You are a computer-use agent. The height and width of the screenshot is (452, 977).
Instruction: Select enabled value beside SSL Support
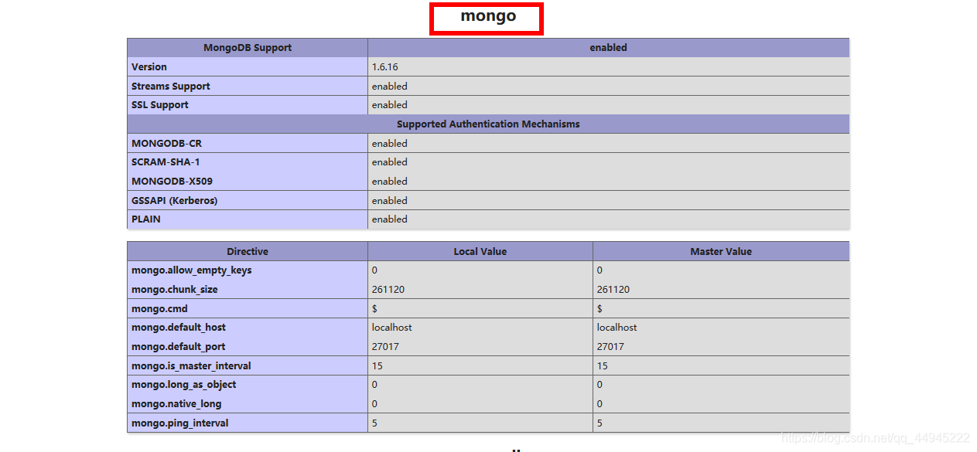389,105
